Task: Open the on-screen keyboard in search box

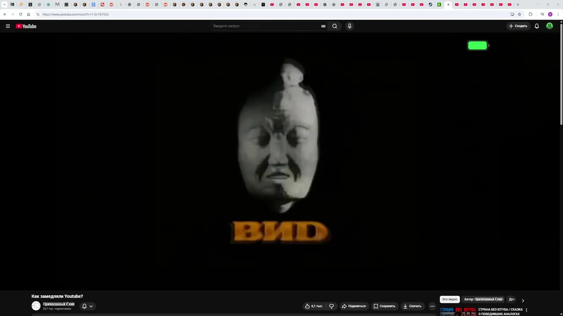Action: [323, 26]
